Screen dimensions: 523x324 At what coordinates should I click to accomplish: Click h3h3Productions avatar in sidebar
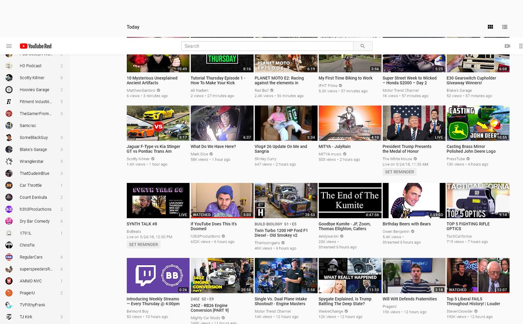(9, 209)
